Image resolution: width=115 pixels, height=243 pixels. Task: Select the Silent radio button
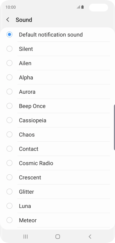pos(9,49)
